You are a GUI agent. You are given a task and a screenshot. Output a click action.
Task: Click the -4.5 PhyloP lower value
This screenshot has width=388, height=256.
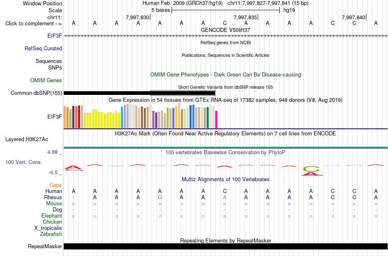click(53, 173)
